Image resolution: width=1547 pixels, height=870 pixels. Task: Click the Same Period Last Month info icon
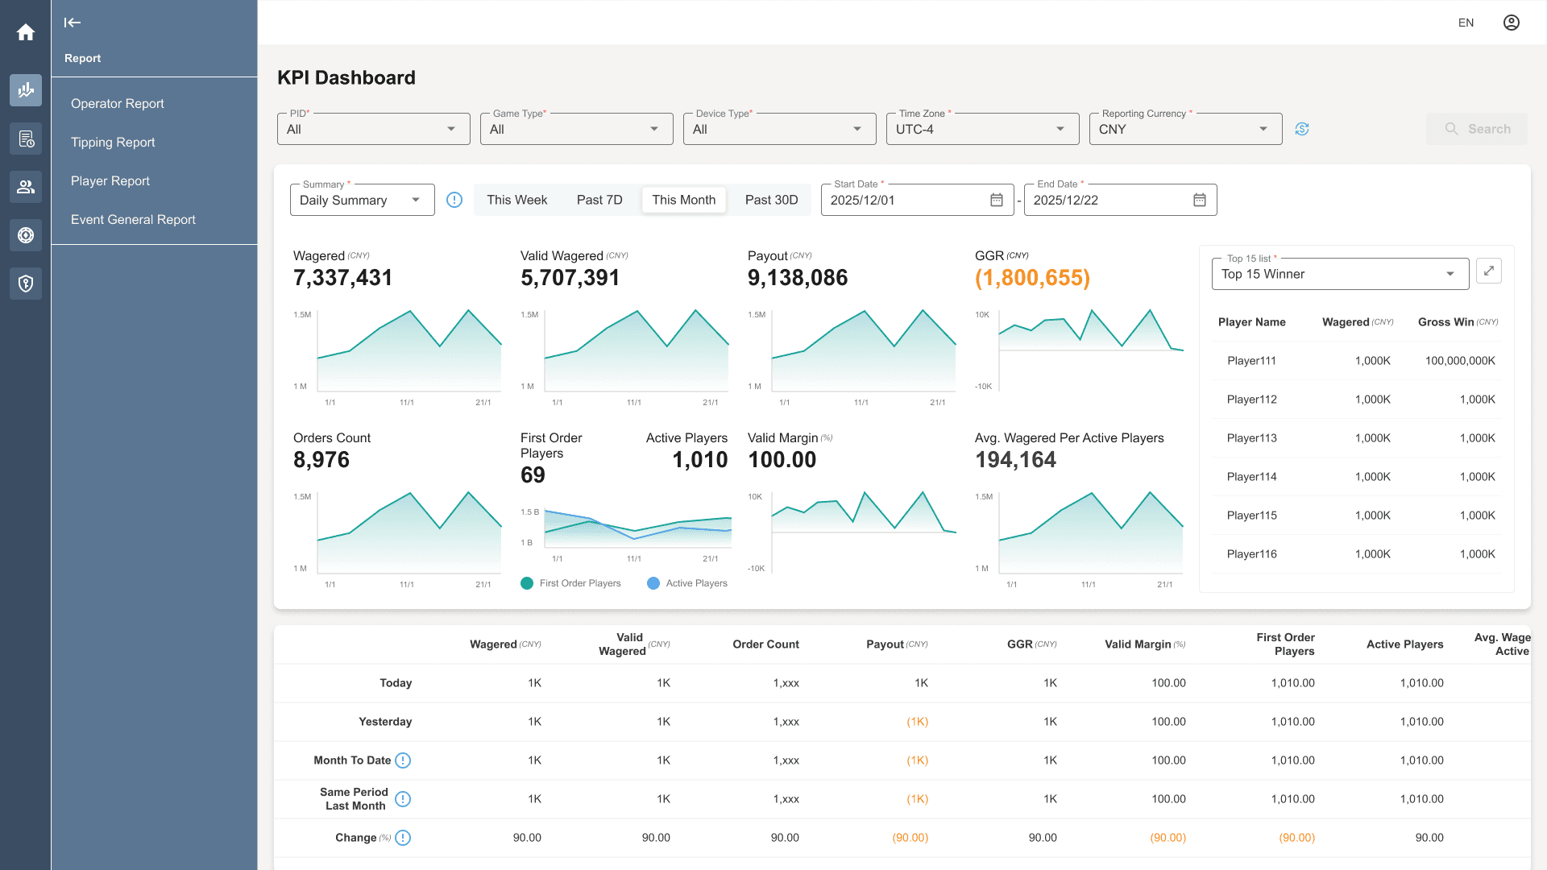pos(403,799)
